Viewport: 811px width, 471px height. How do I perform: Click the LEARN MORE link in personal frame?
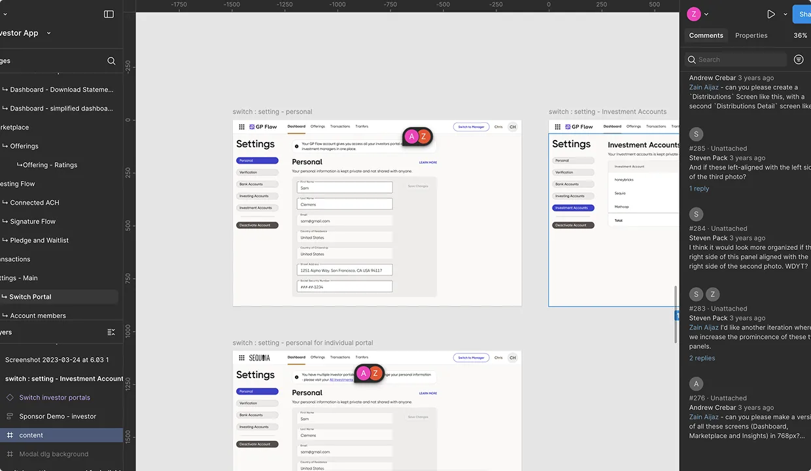428,162
